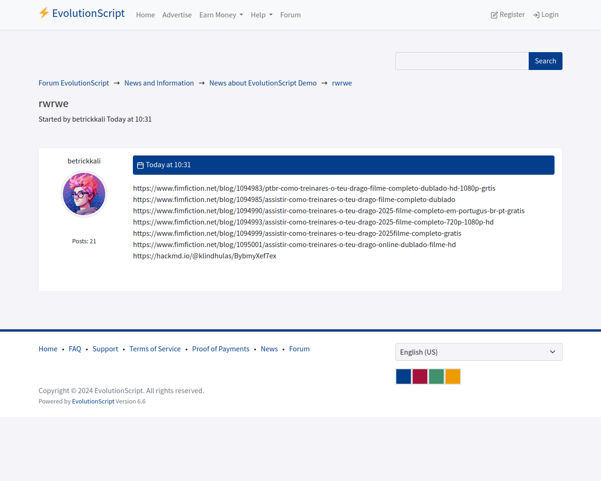The height and width of the screenshot is (481, 601).
Task: Go to the Home nav item
Action: click(146, 15)
